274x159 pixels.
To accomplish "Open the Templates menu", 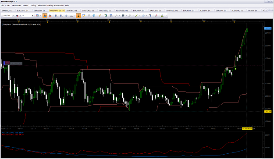I will click(x=16, y=5).
